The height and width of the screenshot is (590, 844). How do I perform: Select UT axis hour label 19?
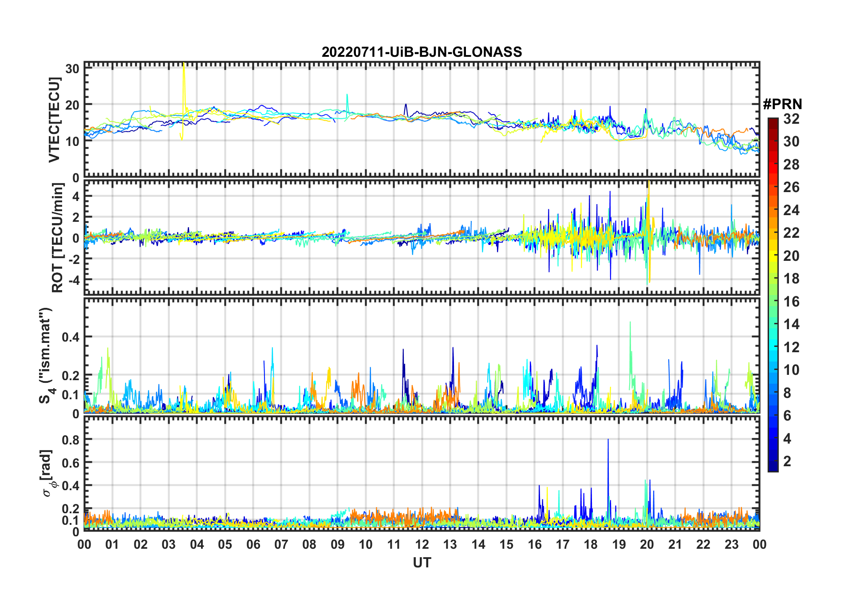click(619, 544)
